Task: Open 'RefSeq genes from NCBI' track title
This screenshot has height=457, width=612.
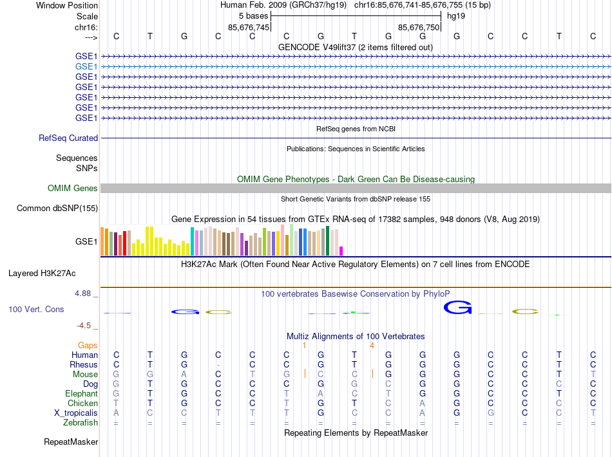Action: [x=356, y=129]
